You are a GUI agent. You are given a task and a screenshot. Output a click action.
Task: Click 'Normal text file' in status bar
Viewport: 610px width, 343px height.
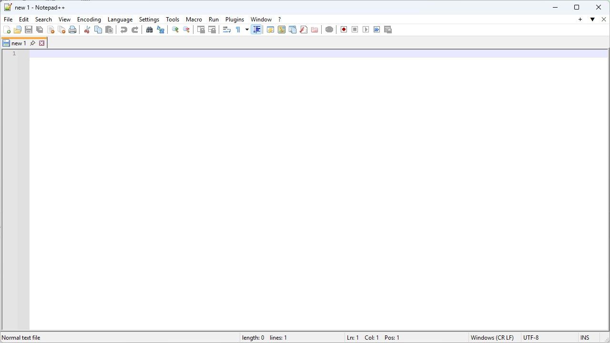(x=21, y=338)
